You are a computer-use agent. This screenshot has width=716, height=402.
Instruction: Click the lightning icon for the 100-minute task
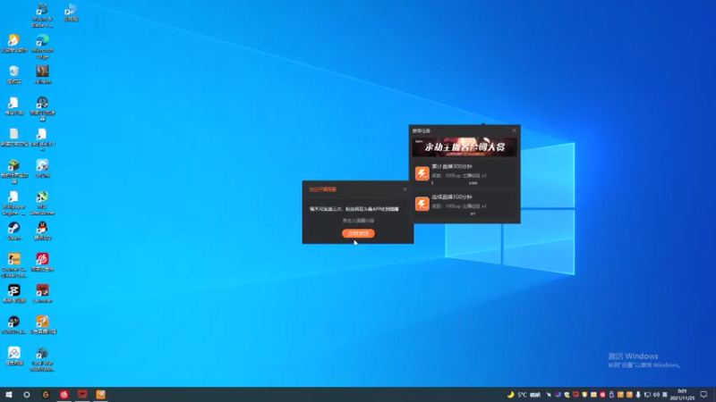pyautogui.click(x=422, y=204)
